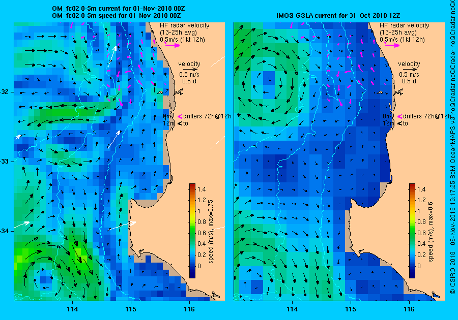Click 'HF radar velocity' label in right map

pos(405,25)
